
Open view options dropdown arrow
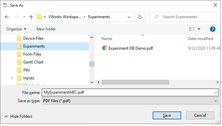coord(199,29)
